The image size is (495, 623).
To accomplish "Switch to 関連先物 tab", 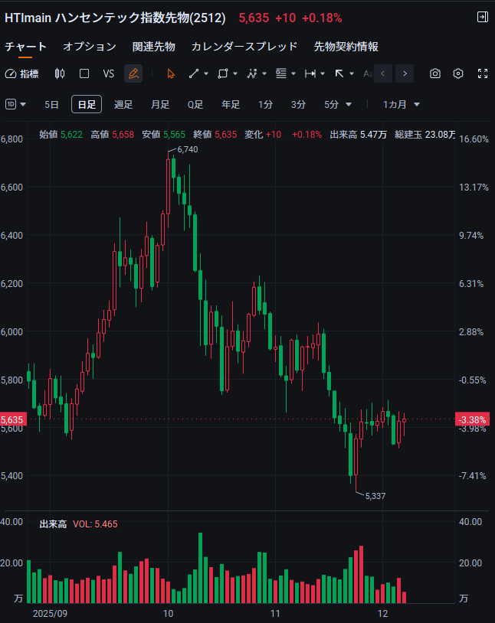I will click(153, 47).
